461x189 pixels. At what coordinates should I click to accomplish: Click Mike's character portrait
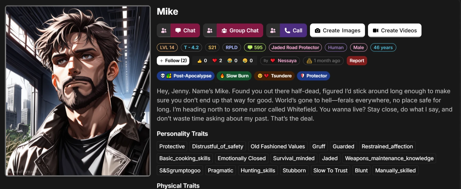pyautogui.click(x=78, y=90)
